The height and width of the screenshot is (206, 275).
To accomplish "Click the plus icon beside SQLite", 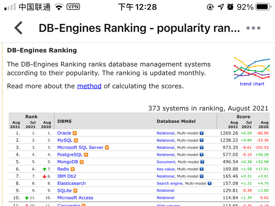I will tap(75, 191).
